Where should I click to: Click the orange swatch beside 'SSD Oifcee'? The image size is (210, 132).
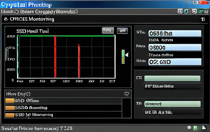[10, 101]
